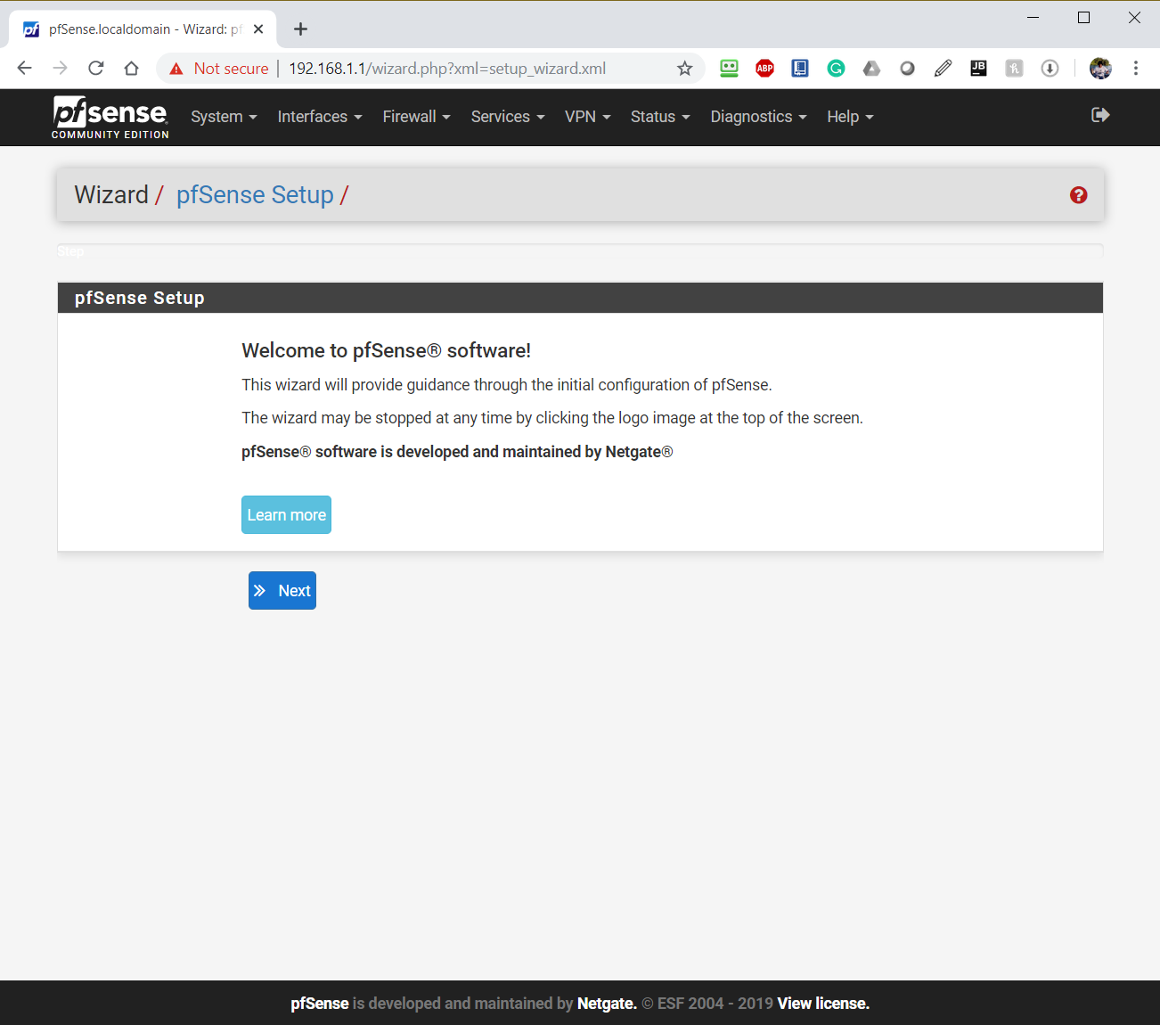Click the logout icon in navbar
Image resolution: width=1160 pixels, height=1025 pixels.
[1100, 115]
